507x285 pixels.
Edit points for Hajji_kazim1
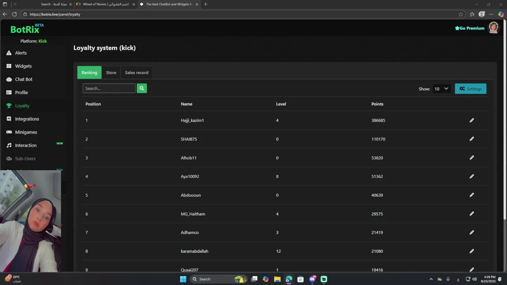[472, 120]
